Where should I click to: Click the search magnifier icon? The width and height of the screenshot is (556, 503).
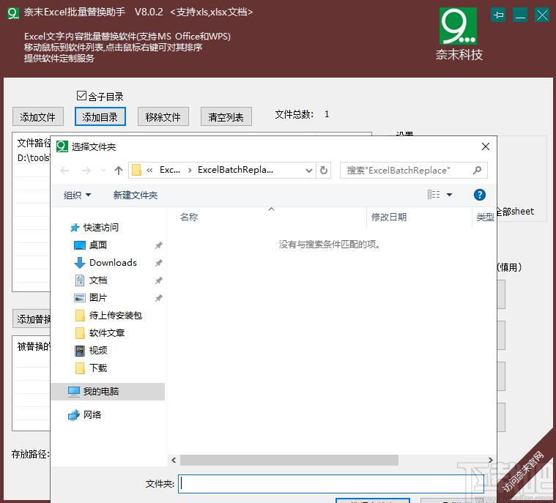pos(478,170)
